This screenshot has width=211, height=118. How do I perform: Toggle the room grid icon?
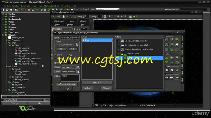click(x=105, y=17)
